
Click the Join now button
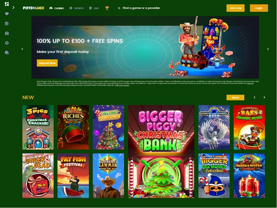235,8
